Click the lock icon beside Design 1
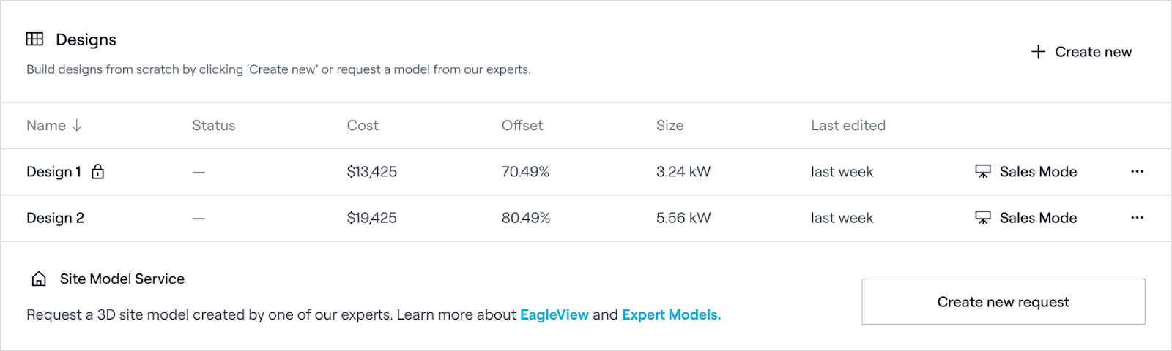The height and width of the screenshot is (351, 1172). coord(97,172)
